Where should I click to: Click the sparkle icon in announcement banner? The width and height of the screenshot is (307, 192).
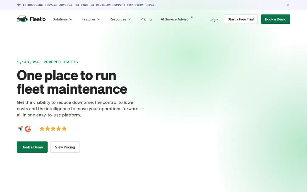[x=19, y=5]
